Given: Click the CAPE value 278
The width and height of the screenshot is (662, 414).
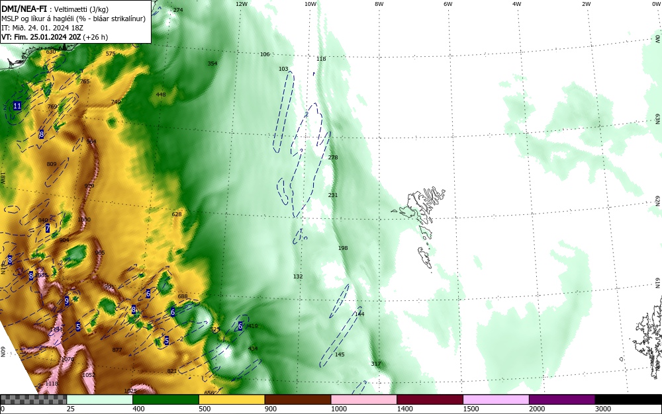Looking at the screenshot, I should pyautogui.click(x=333, y=157).
